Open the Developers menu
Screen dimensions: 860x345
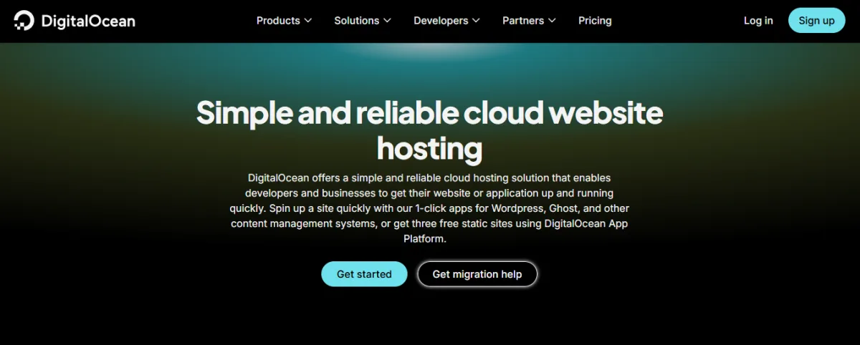[x=446, y=21]
